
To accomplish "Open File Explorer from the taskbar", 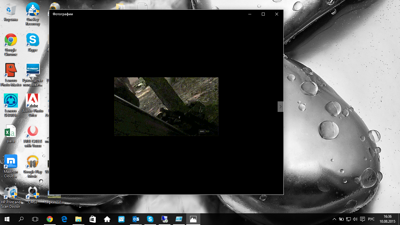I will pyautogui.click(x=78, y=219).
